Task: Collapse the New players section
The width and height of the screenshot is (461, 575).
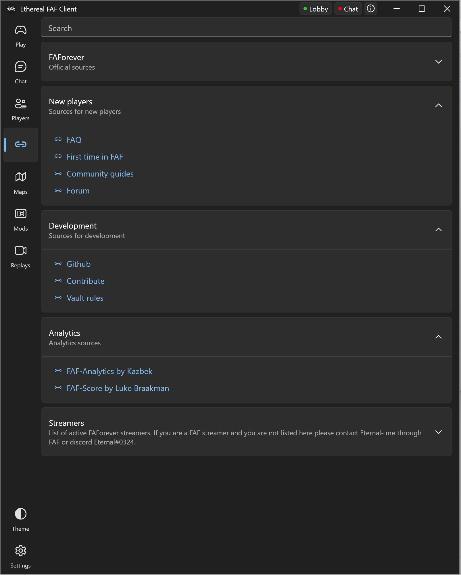Action: 247,106
